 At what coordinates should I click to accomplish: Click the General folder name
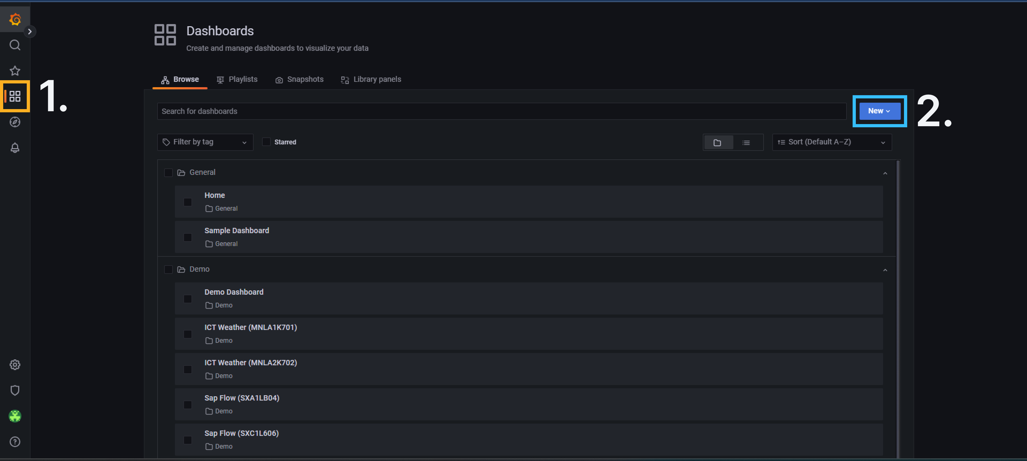(x=202, y=172)
